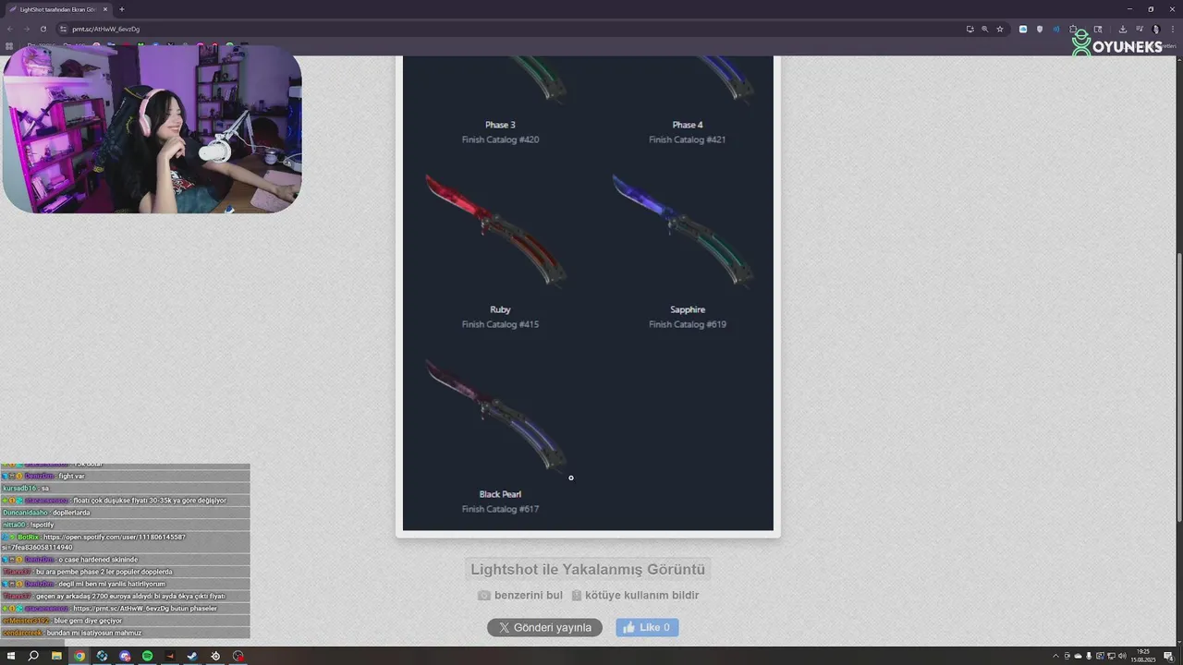Screen dimensions: 1183x665
Task: Click "Finish Catalog #415" text
Action: coord(500,324)
